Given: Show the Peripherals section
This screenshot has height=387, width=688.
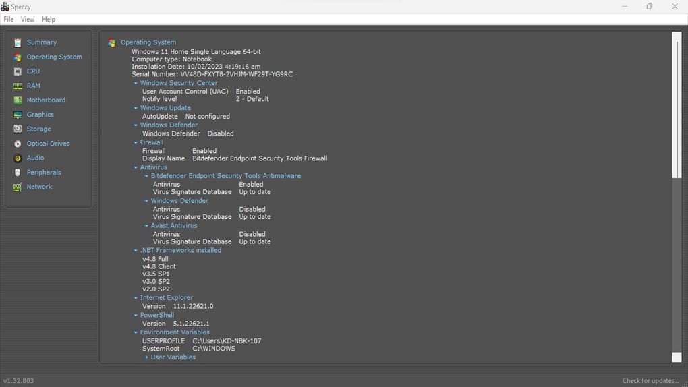Looking at the screenshot, I should coord(44,173).
